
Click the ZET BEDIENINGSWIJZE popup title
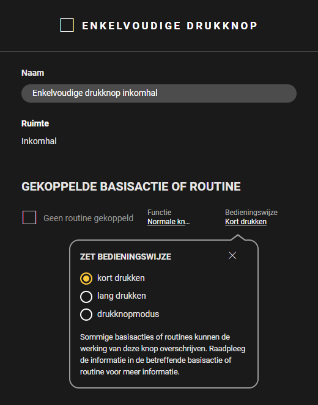[x=125, y=257]
